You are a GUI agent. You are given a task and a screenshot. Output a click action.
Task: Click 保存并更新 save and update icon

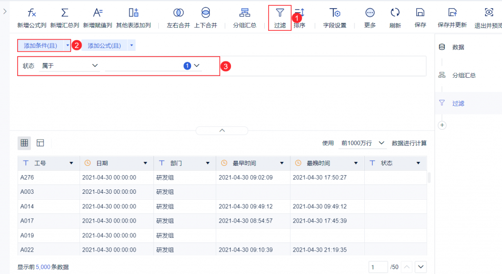click(452, 13)
